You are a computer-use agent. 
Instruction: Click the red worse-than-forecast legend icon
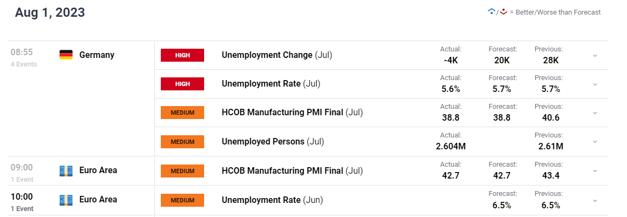(x=504, y=12)
